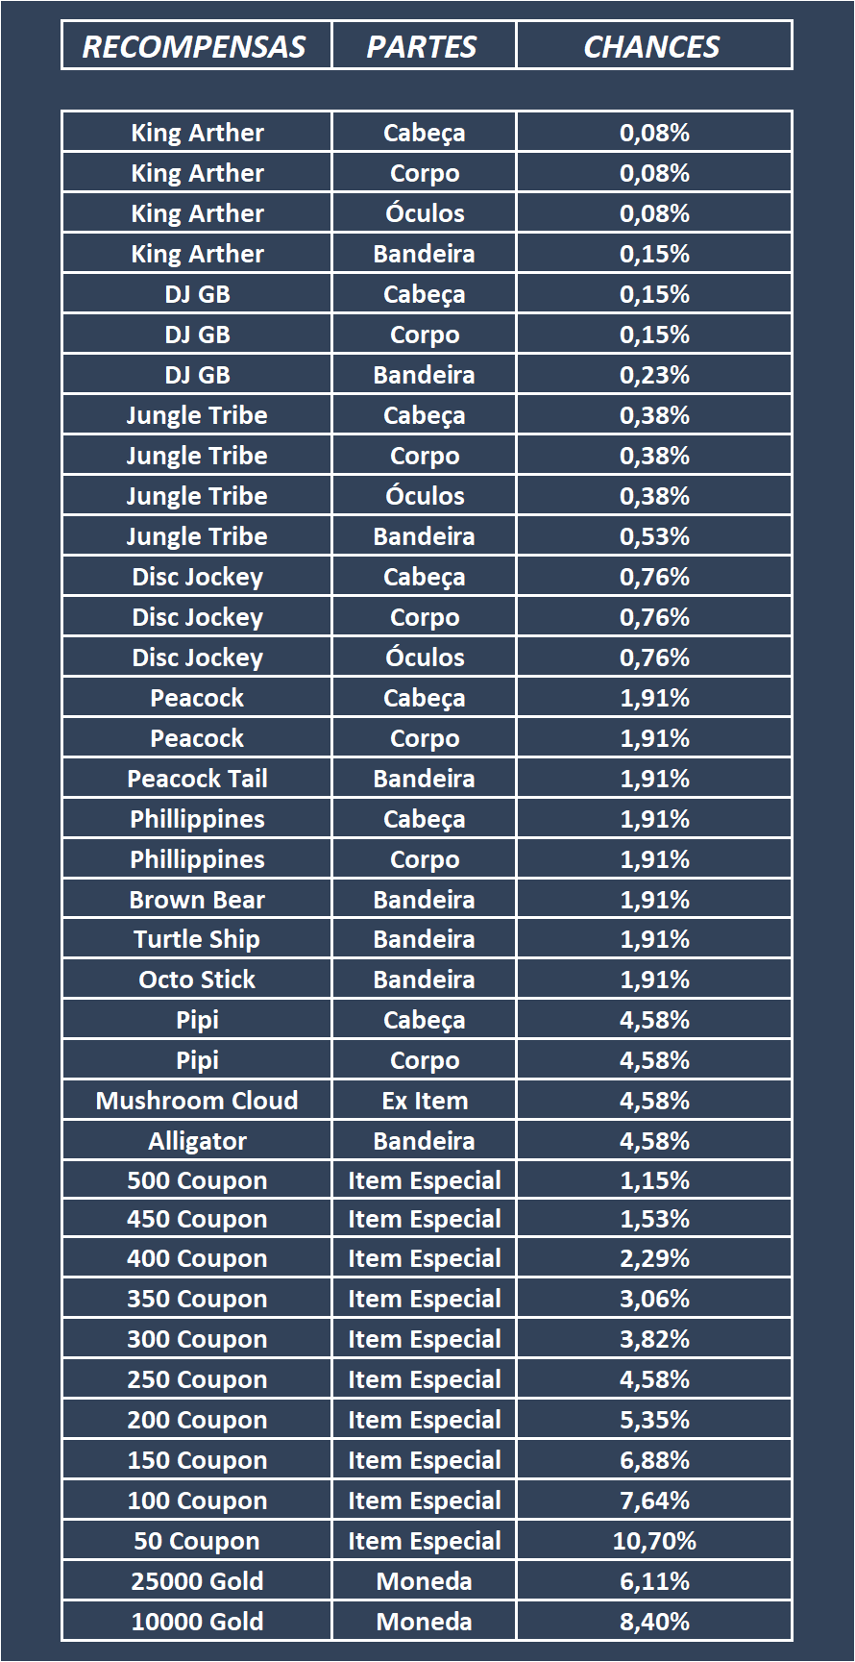Select the 7,64% chance value

point(654,1501)
